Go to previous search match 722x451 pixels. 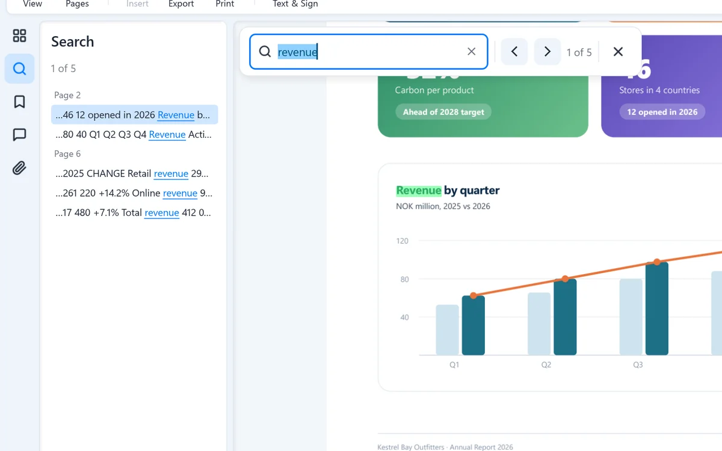click(x=514, y=52)
